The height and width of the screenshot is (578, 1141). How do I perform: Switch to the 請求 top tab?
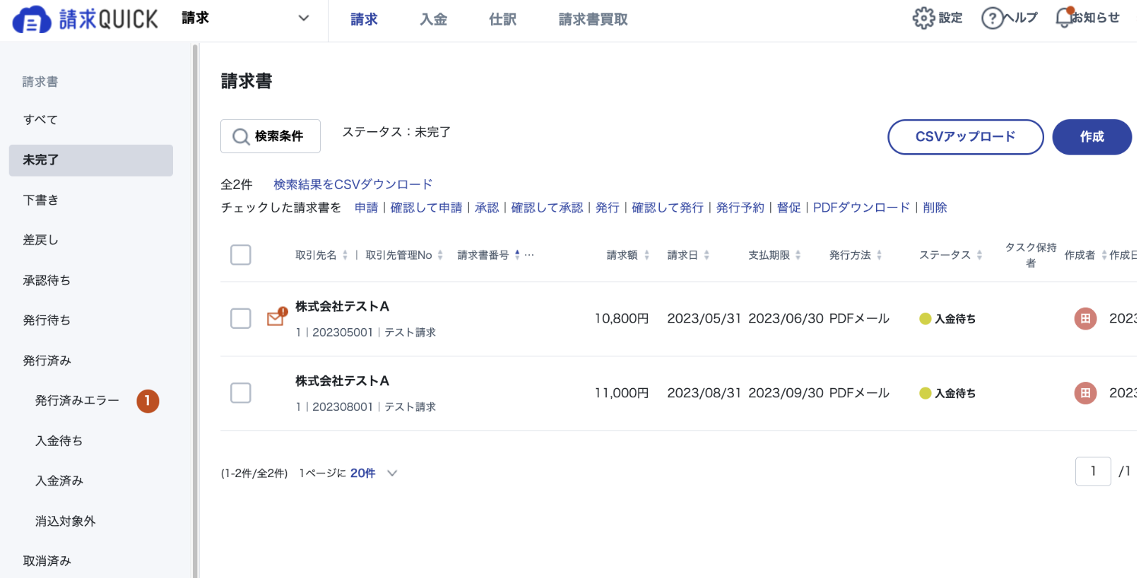click(364, 20)
